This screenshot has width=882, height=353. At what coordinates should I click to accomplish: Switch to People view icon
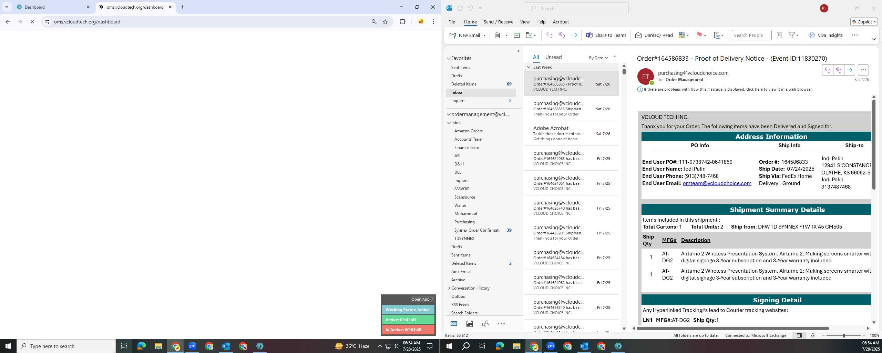pos(485,324)
